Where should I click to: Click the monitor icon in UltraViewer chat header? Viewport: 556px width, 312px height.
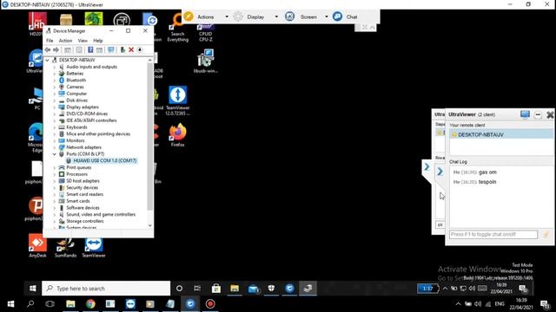click(525, 114)
